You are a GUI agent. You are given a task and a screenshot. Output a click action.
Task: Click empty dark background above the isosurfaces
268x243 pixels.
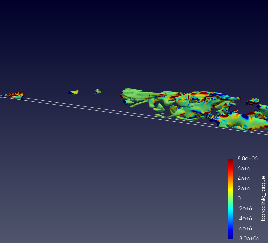[133, 40]
